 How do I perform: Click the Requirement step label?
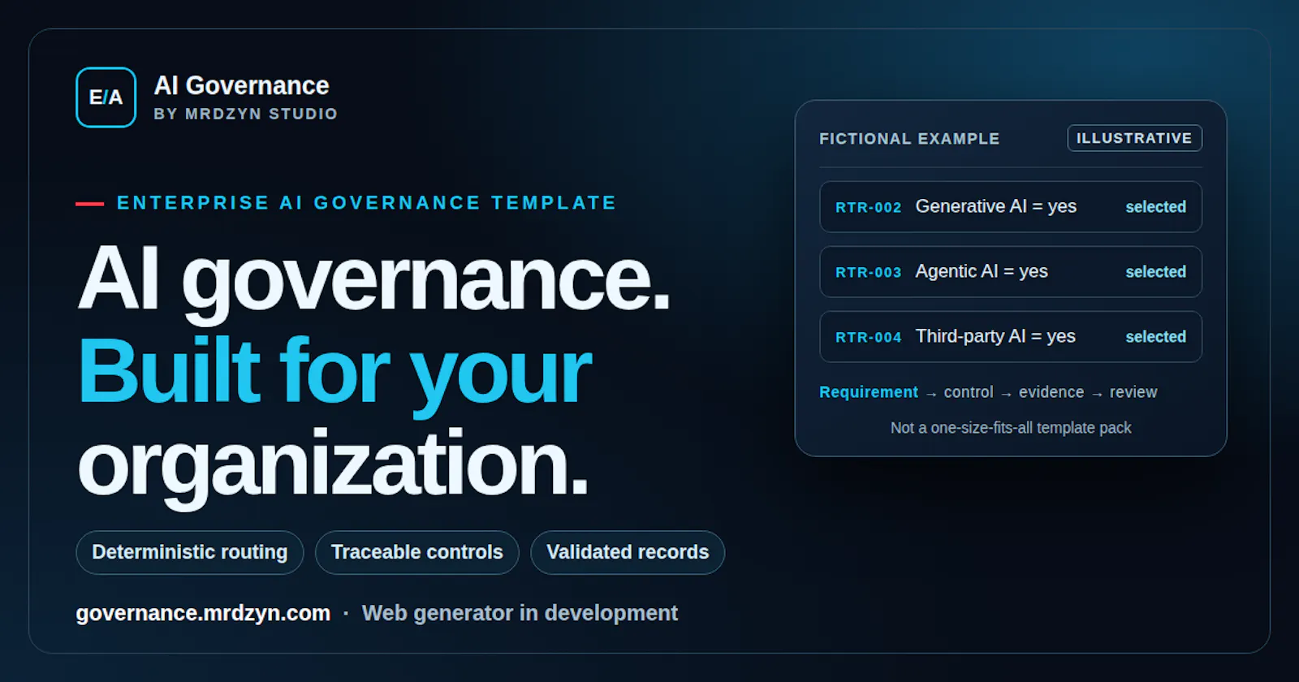869,392
